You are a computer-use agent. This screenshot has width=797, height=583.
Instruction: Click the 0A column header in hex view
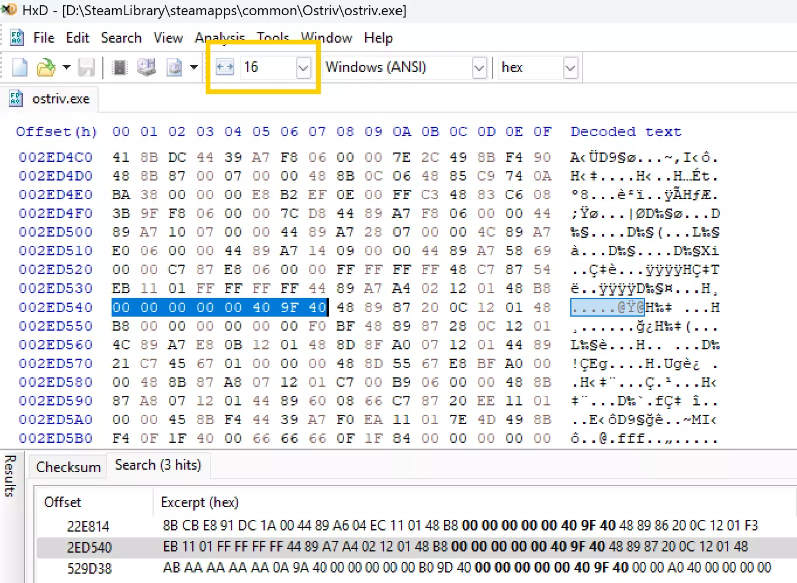tap(401, 132)
